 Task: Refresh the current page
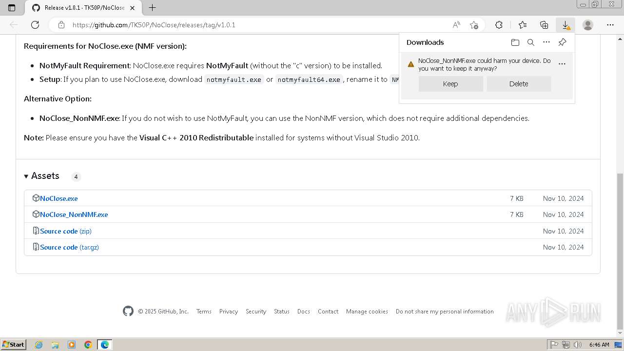click(35, 25)
